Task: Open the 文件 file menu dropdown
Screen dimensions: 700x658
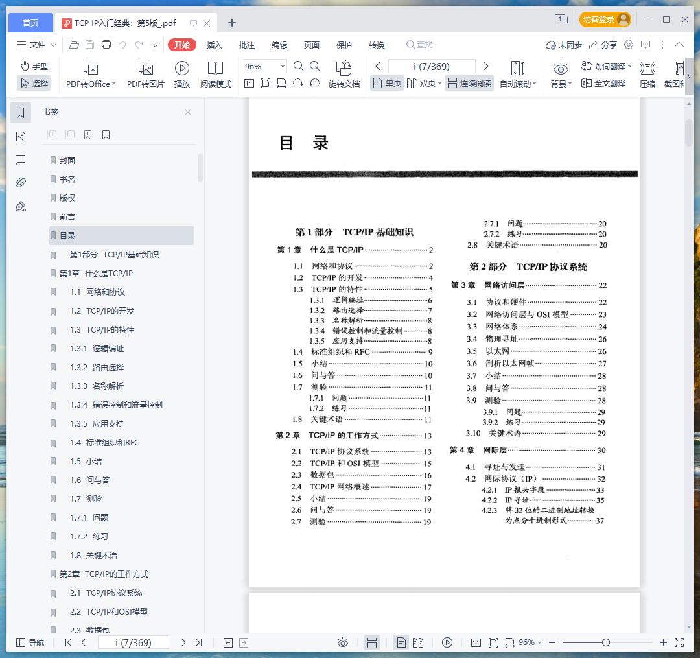Action: [x=36, y=45]
